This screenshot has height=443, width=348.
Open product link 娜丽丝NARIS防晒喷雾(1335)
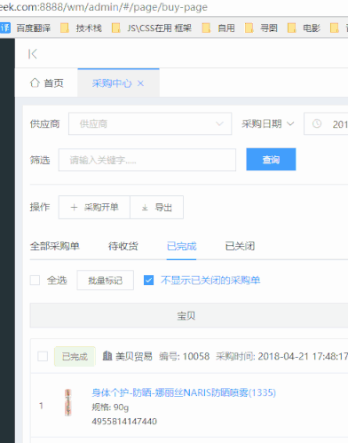point(184,392)
